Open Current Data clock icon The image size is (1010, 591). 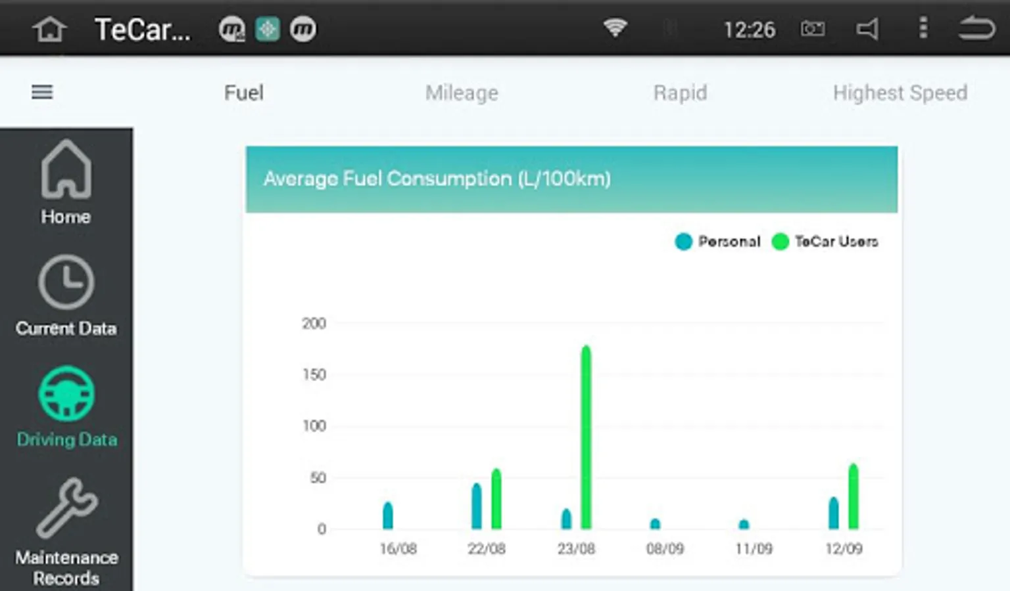[x=66, y=282]
